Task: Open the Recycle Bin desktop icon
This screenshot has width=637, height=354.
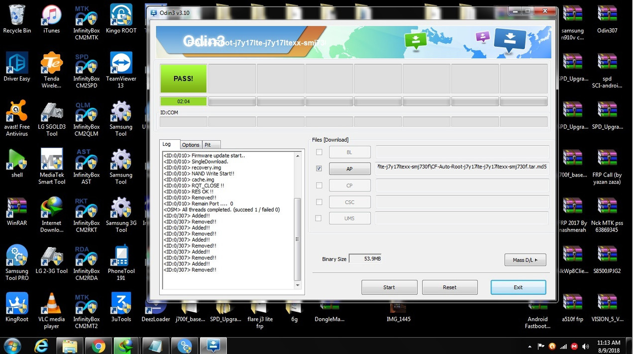Action: [x=17, y=19]
